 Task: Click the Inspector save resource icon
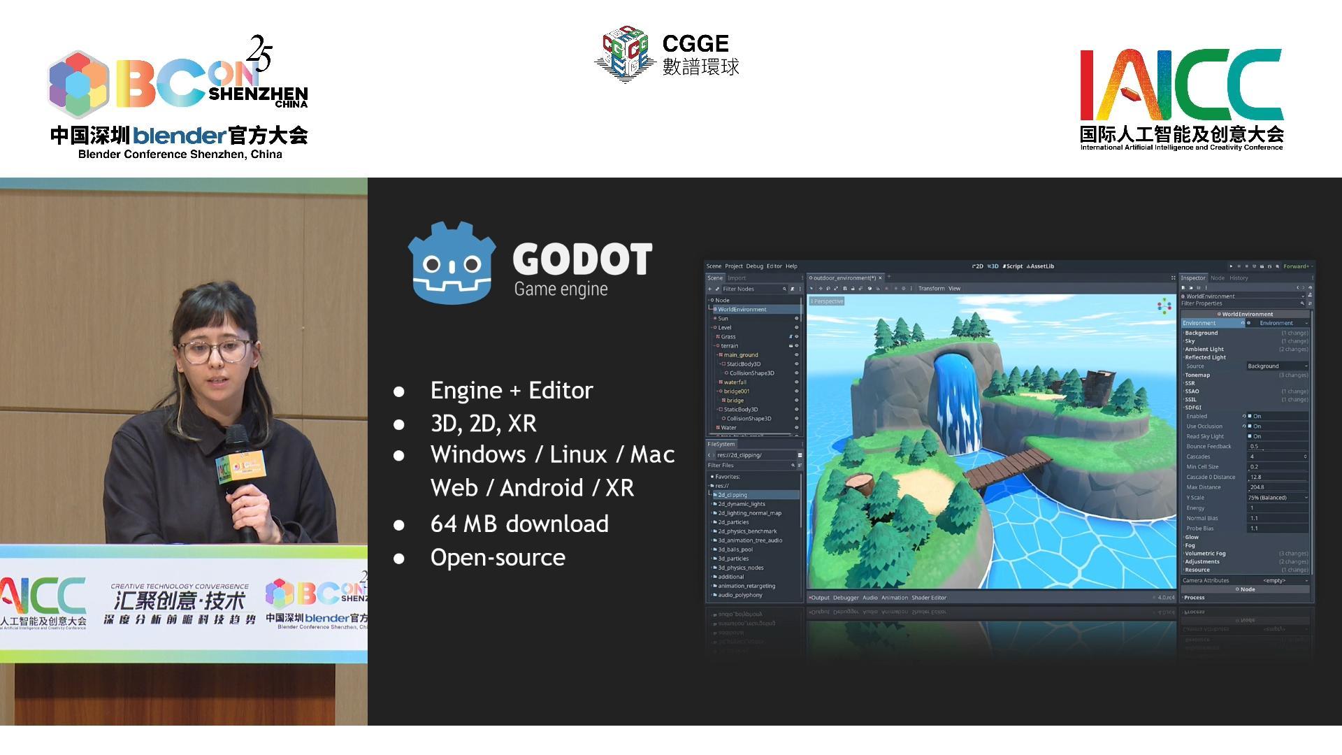tap(1198, 287)
